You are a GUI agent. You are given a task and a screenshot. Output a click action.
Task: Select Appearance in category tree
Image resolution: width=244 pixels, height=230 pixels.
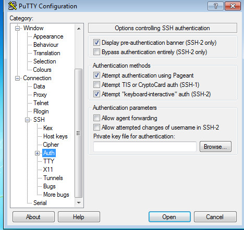(48, 36)
